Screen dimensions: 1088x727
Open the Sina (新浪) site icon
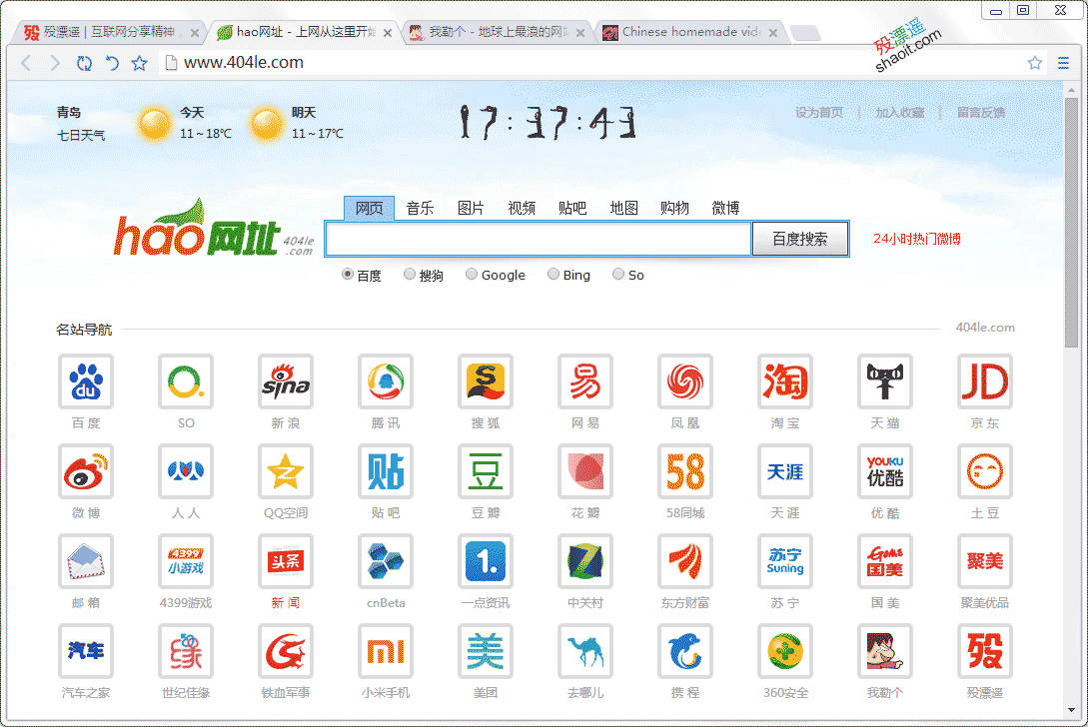tap(285, 380)
